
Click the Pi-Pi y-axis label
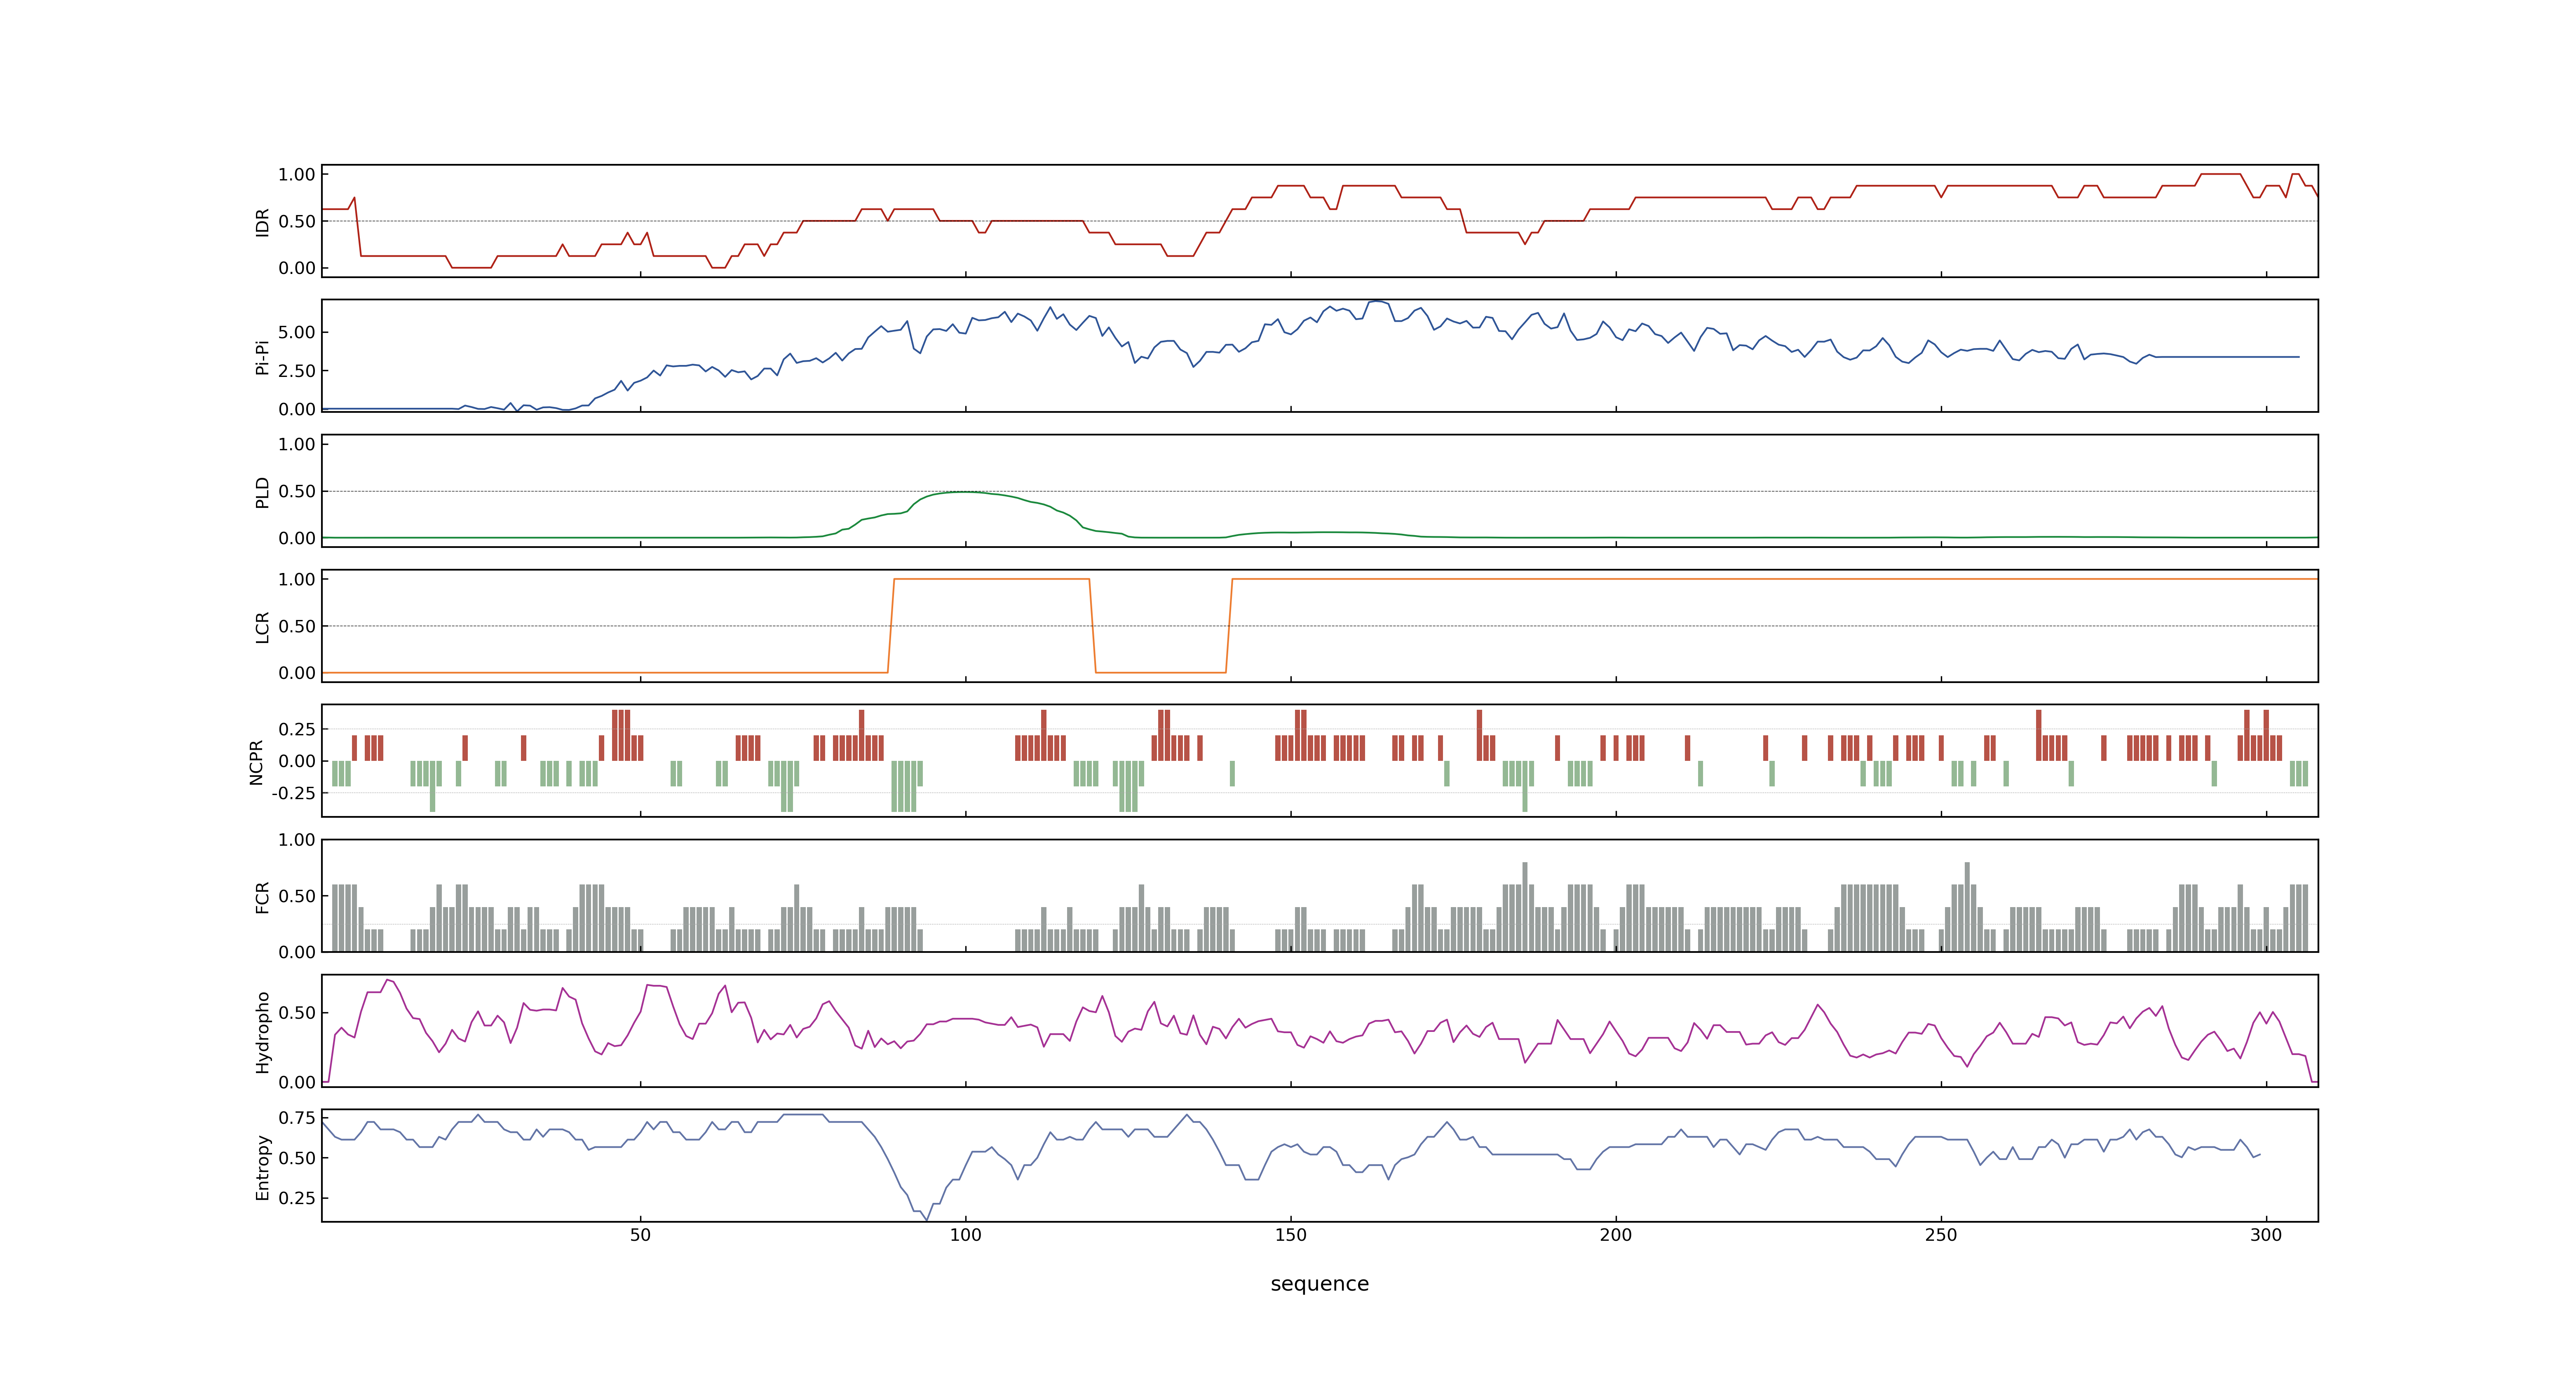point(262,357)
